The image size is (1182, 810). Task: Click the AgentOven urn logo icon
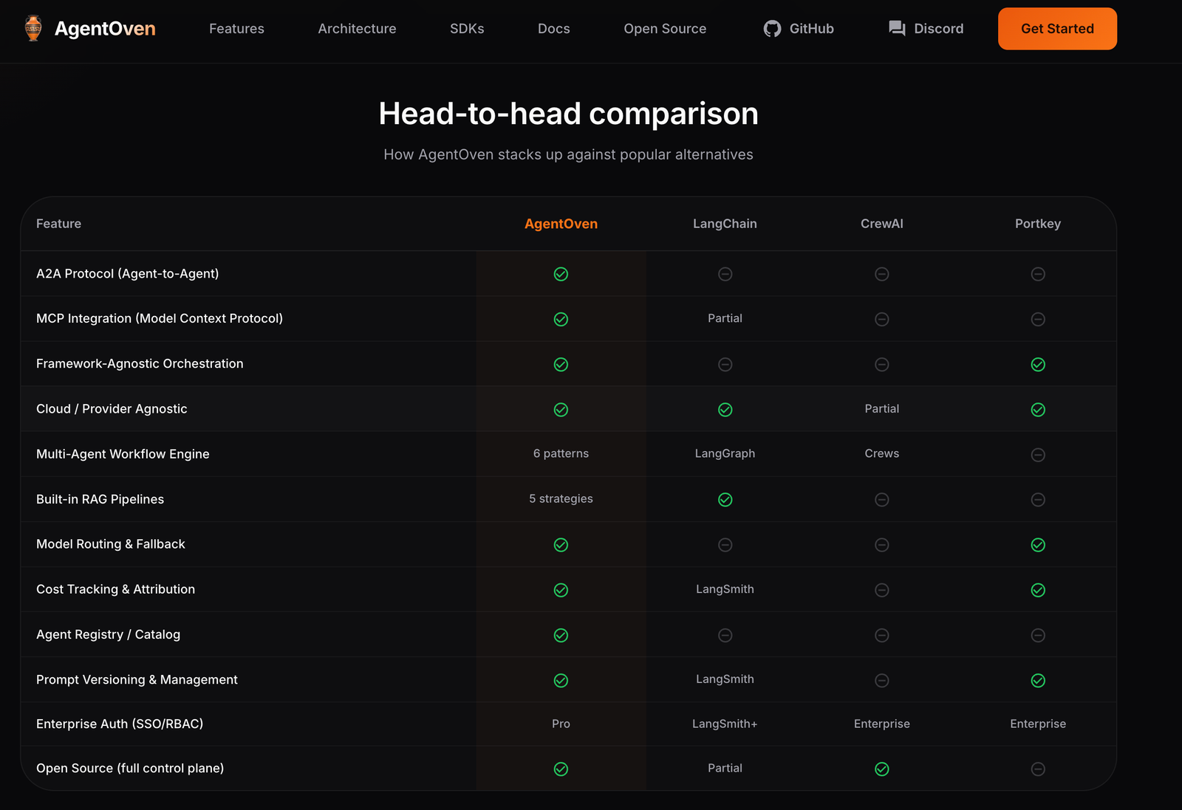click(33, 29)
